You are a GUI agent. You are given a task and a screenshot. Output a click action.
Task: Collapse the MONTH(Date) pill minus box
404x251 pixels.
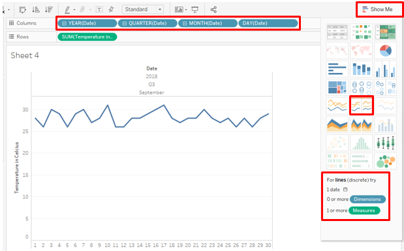tap(185, 23)
